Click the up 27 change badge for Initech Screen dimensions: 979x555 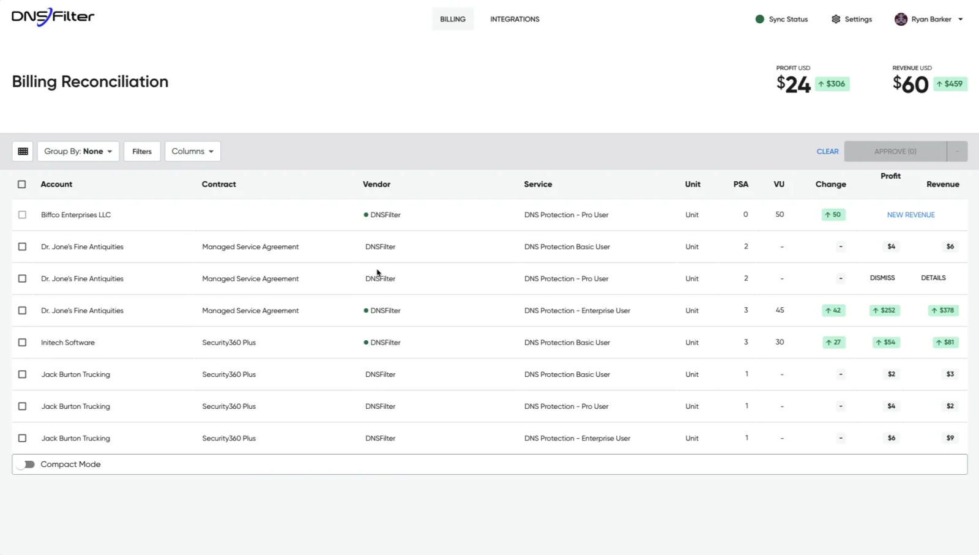tap(833, 342)
